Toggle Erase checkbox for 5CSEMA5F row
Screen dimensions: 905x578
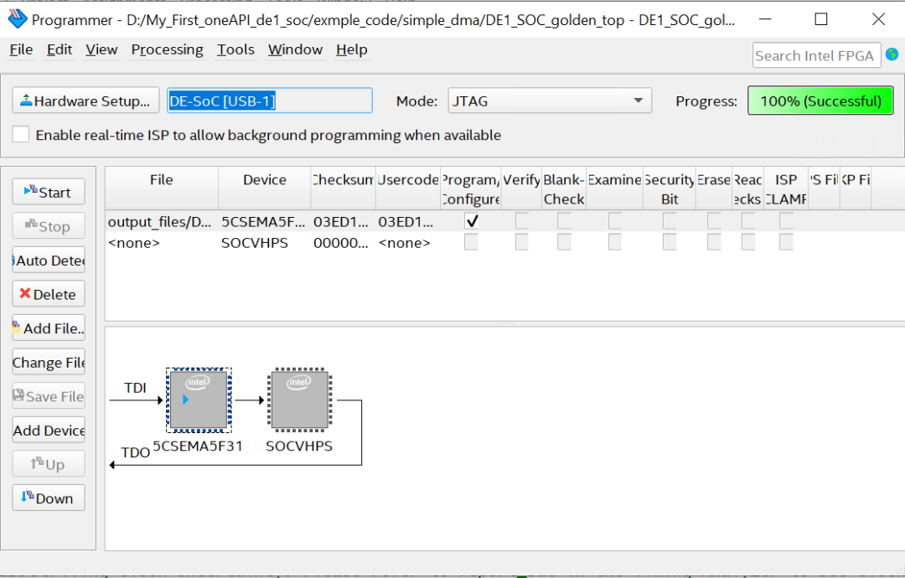[714, 221]
